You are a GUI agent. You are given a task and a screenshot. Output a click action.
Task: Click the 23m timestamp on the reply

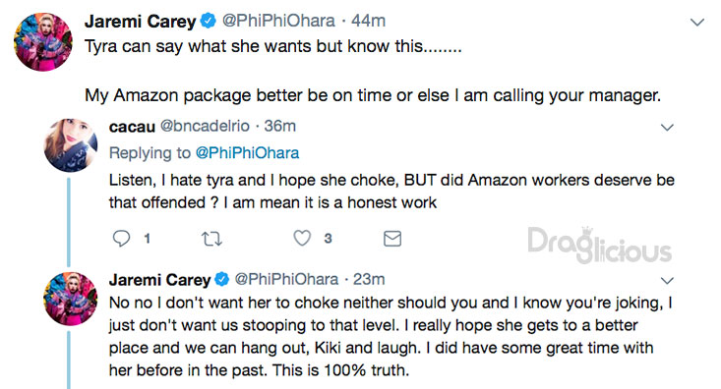[369, 279]
